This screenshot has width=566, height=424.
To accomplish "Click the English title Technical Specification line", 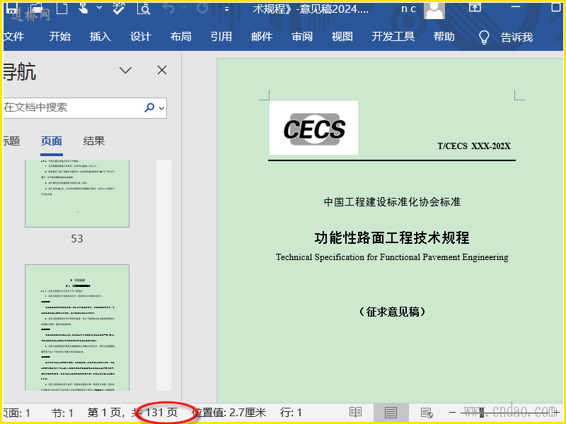I will coord(392,257).
